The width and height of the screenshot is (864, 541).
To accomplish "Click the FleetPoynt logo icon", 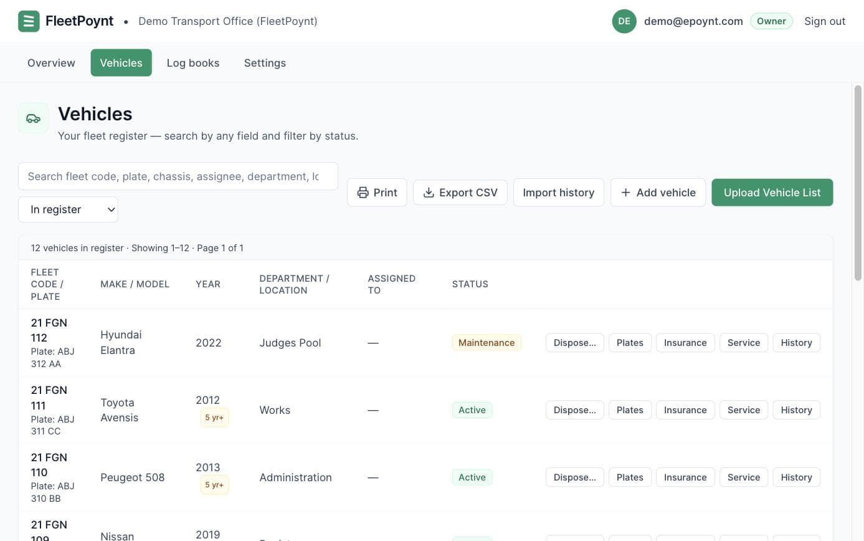I will click(29, 21).
